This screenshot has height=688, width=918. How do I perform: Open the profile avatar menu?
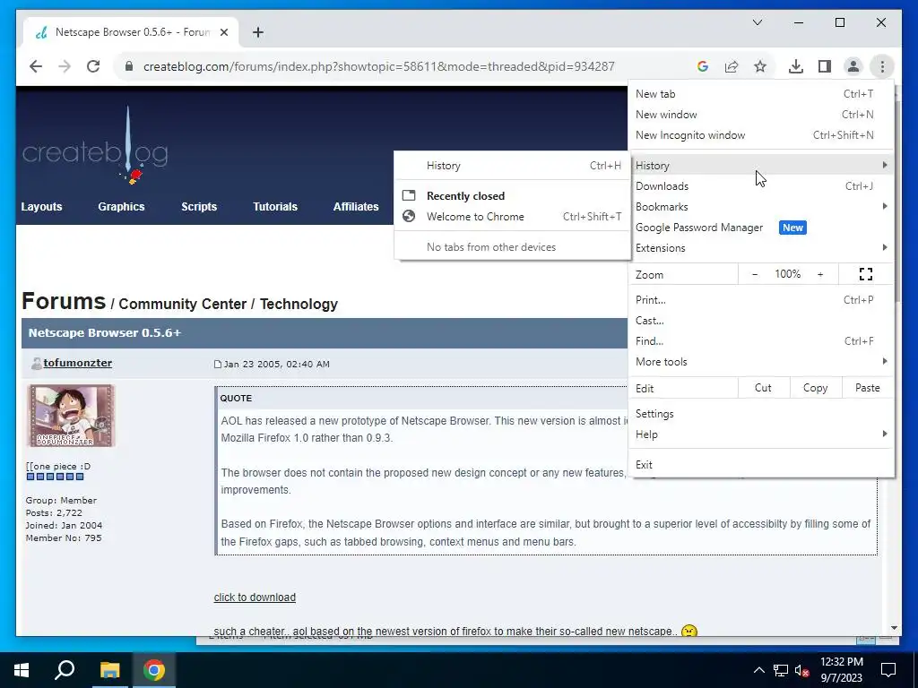click(853, 66)
